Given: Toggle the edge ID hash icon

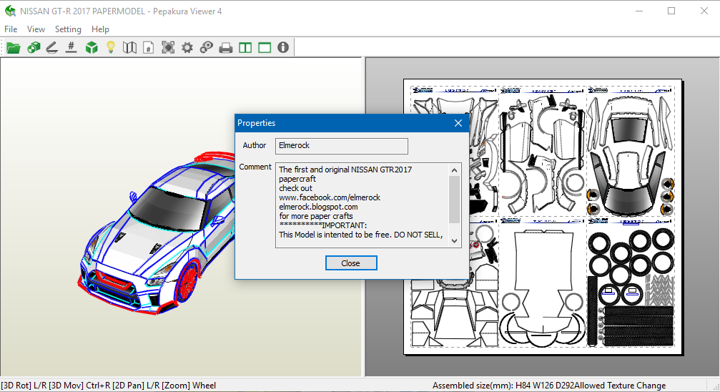Looking at the screenshot, I should tap(71, 47).
